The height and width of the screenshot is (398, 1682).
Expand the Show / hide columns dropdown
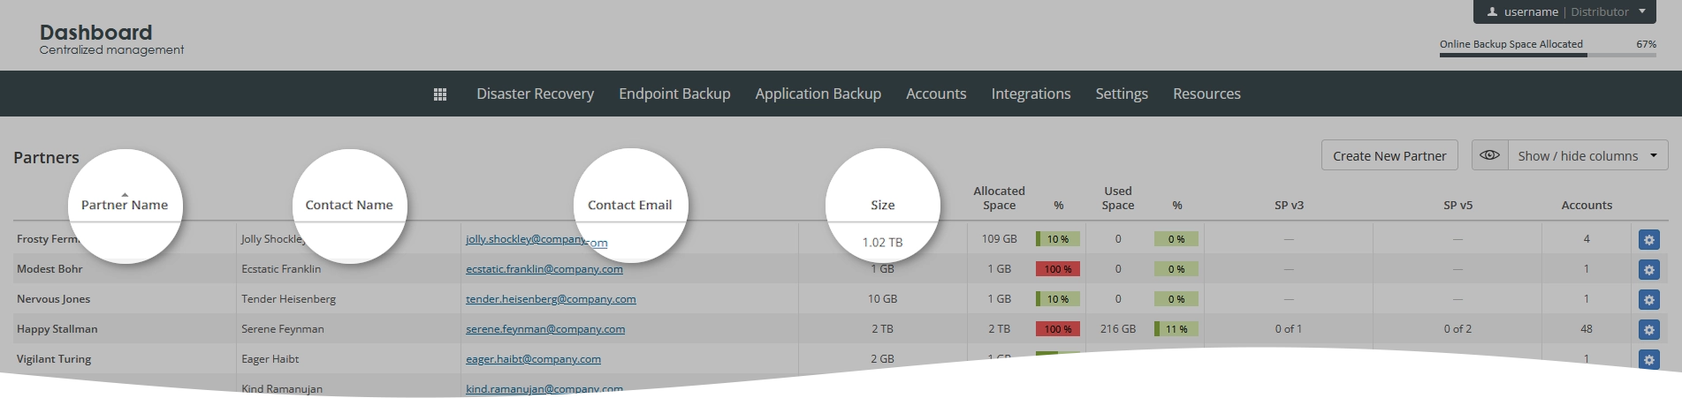click(1588, 155)
